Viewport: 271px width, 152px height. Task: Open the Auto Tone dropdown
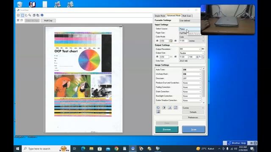[x=192, y=70]
